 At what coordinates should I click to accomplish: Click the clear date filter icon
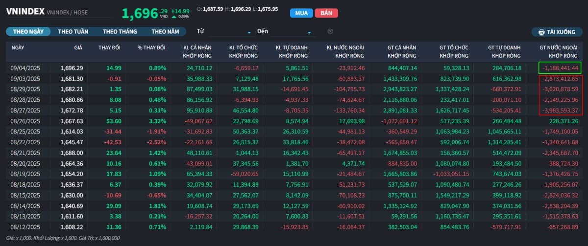tap(330, 31)
